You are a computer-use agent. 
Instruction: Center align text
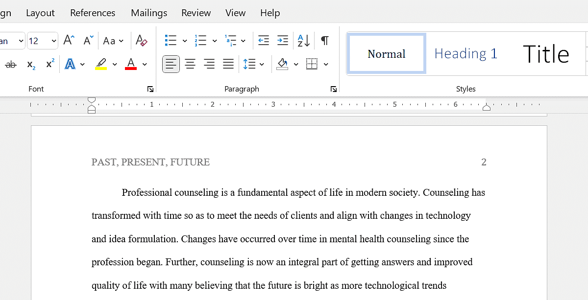click(x=190, y=64)
